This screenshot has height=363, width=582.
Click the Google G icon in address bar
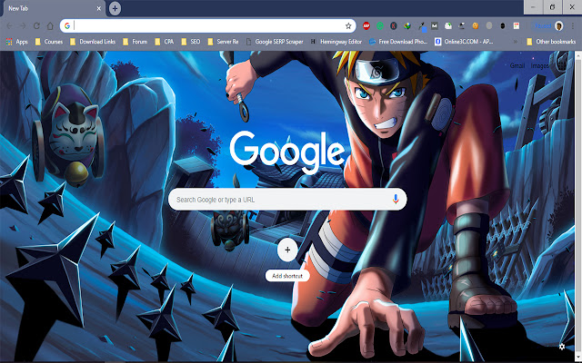(x=67, y=25)
